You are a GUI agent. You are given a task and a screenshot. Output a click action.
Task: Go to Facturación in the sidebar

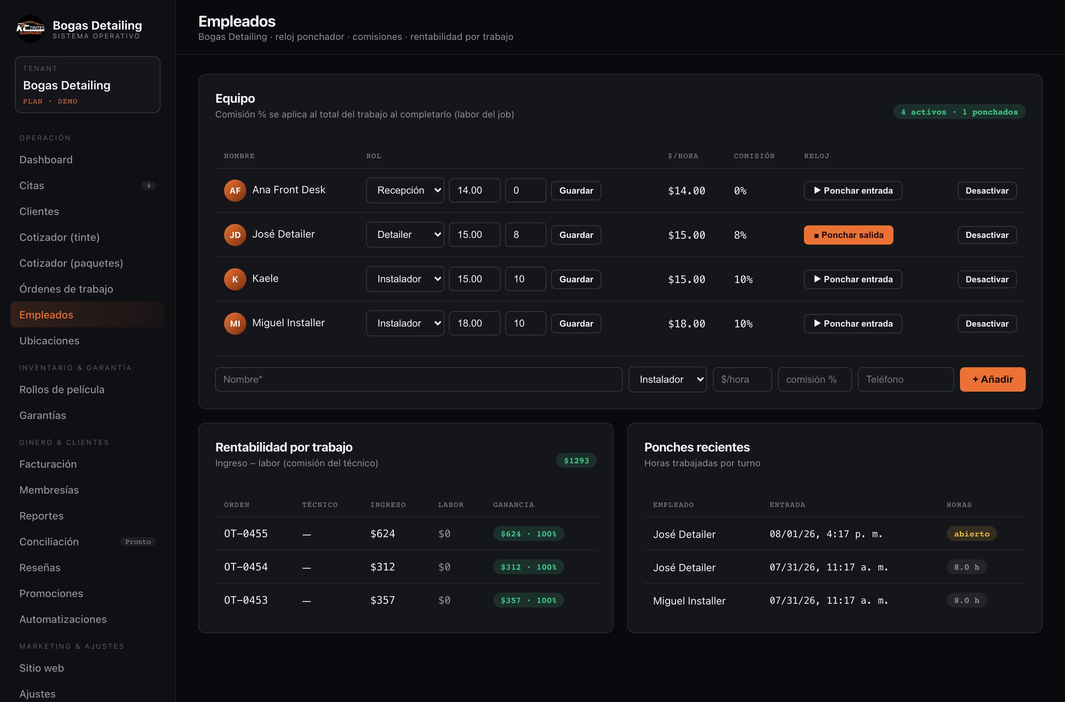tap(48, 464)
